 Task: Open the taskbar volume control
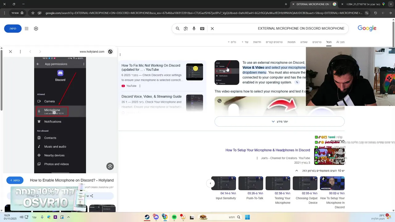tap(21, 217)
